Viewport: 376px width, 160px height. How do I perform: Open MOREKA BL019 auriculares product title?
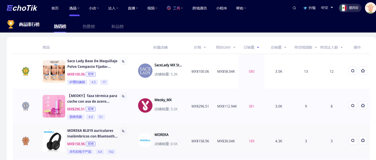[93, 133]
